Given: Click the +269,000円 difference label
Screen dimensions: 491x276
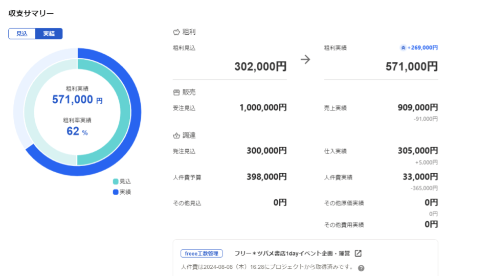Looking at the screenshot, I should (422, 48).
